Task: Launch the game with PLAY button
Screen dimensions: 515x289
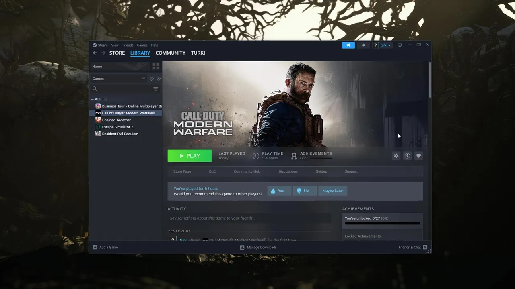Action: point(190,156)
